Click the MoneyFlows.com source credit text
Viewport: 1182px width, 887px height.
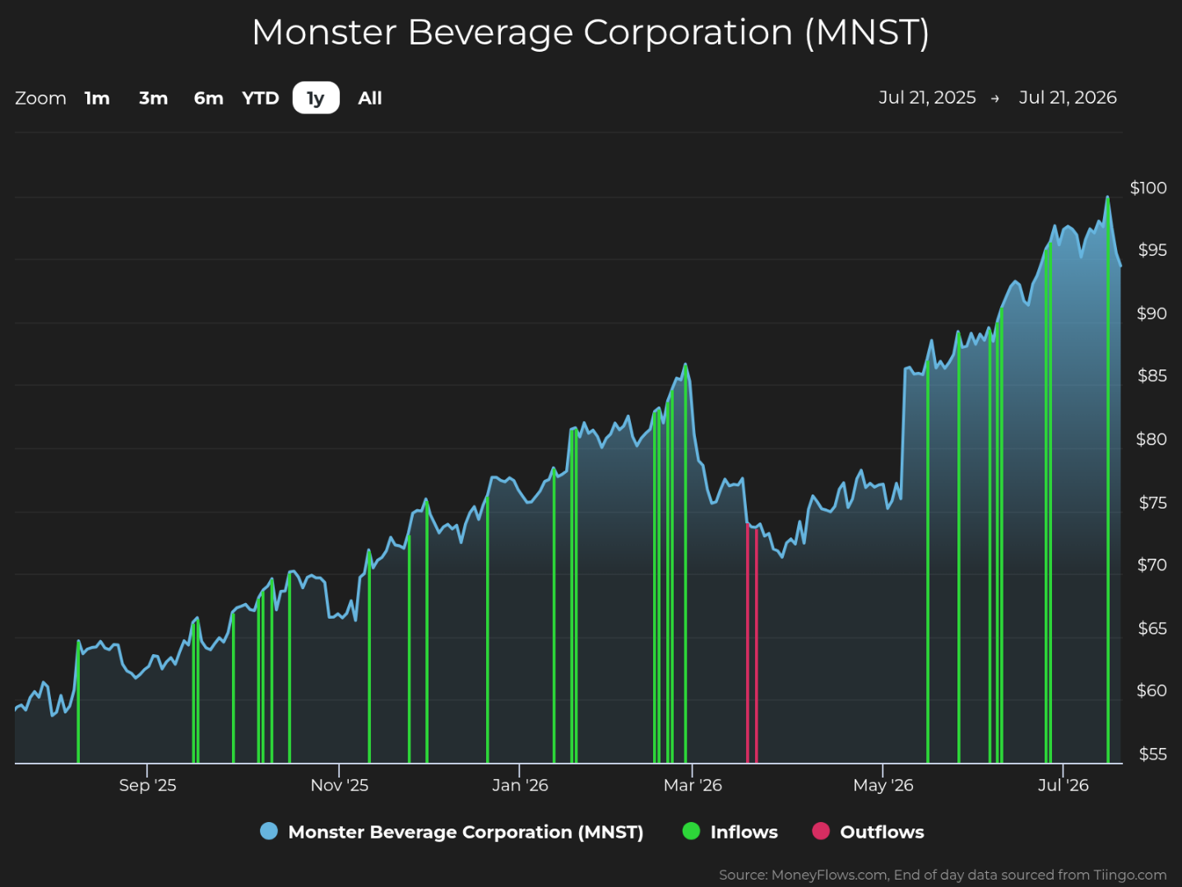point(943,875)
